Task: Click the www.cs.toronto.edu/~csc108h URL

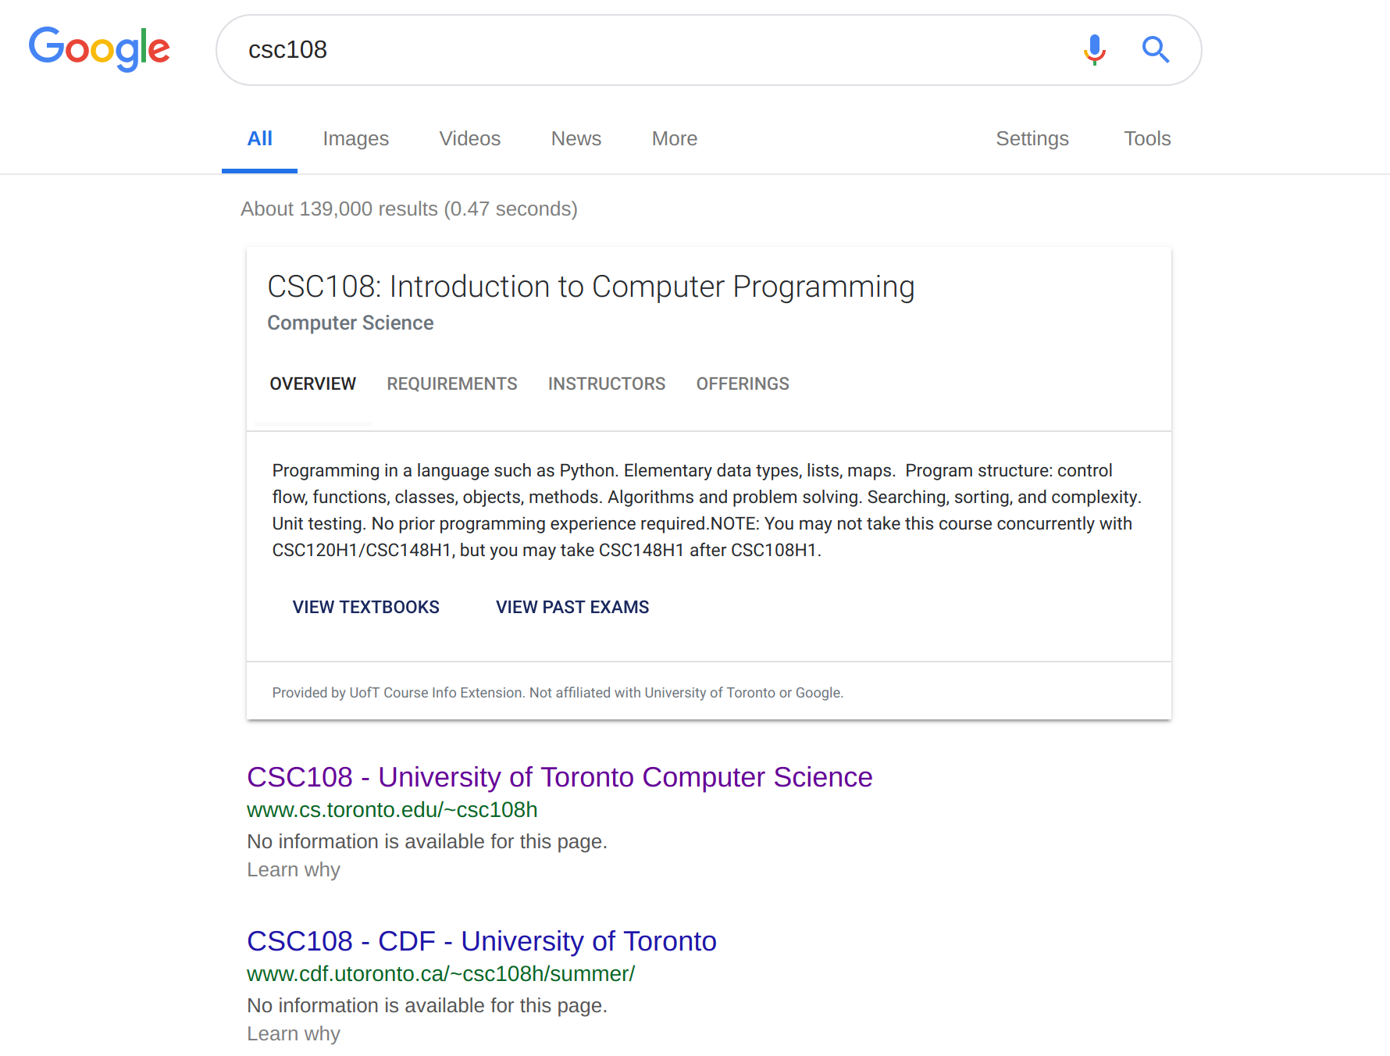Action: (392, 810)
